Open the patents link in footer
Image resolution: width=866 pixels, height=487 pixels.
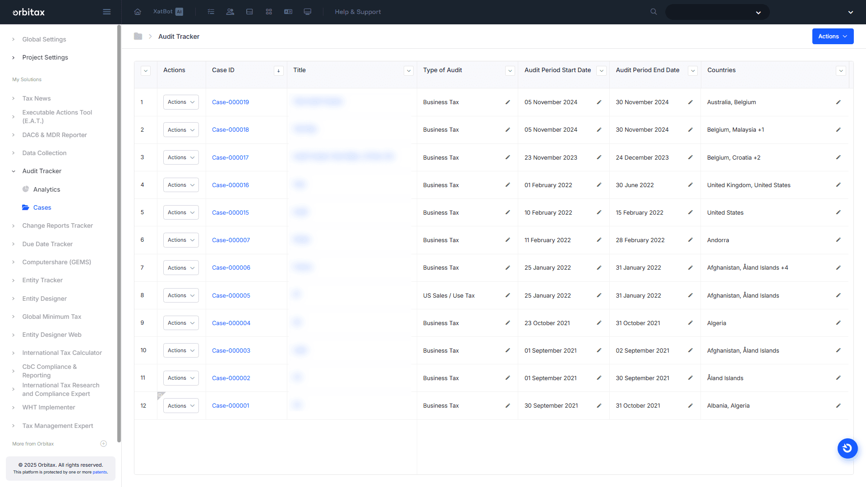tap(100, 472)
